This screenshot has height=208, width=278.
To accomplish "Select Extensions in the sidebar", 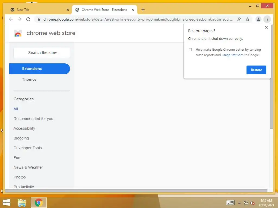I will point(40,69).
